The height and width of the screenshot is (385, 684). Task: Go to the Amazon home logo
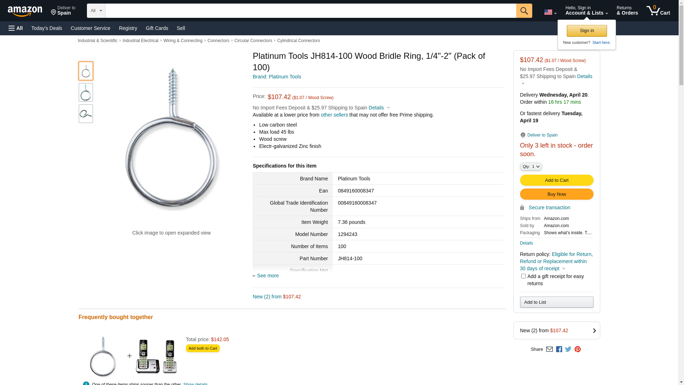pos(25,11)
